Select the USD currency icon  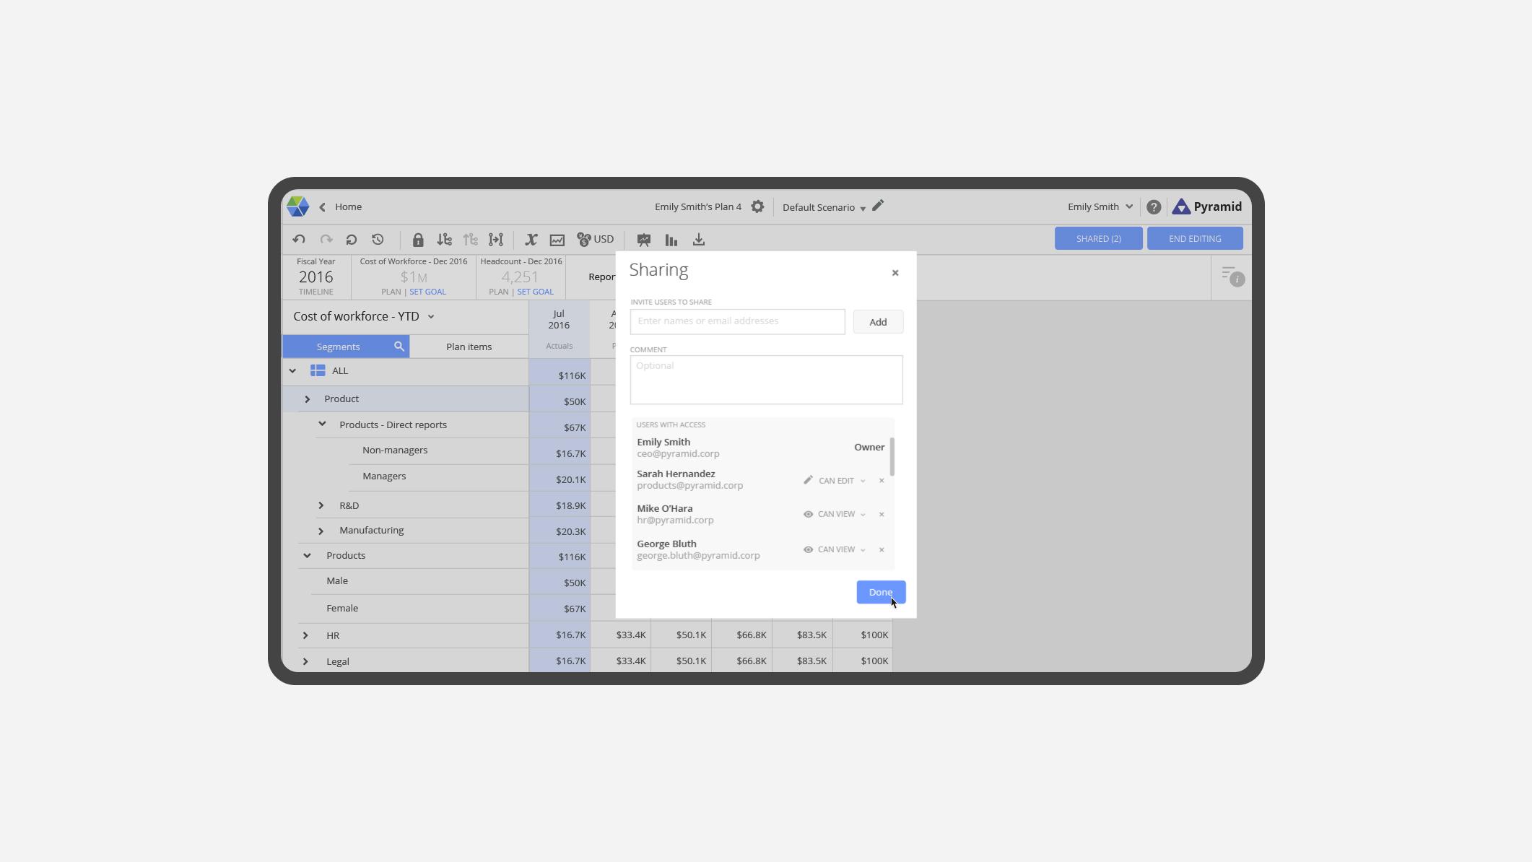[x=592, y=239]
